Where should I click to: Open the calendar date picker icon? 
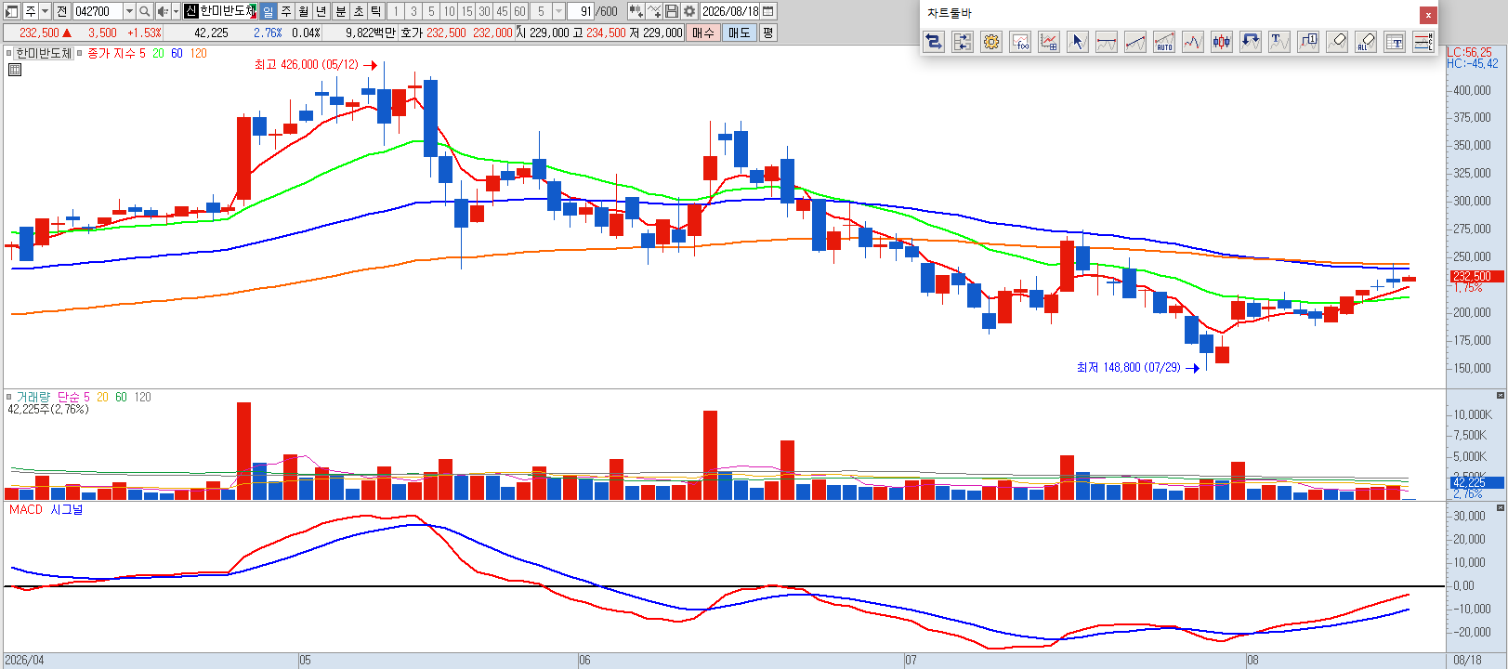point(768,11)
